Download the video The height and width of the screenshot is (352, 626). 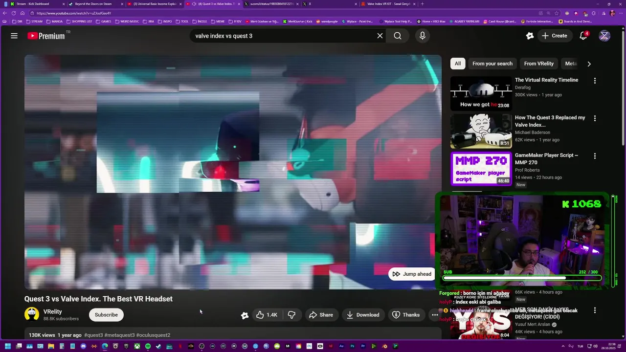[363, 315]
